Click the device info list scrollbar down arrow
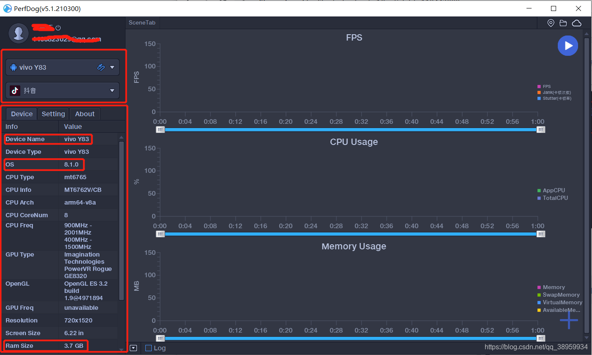This screenshot has width=592, height=355. (122, 349)
